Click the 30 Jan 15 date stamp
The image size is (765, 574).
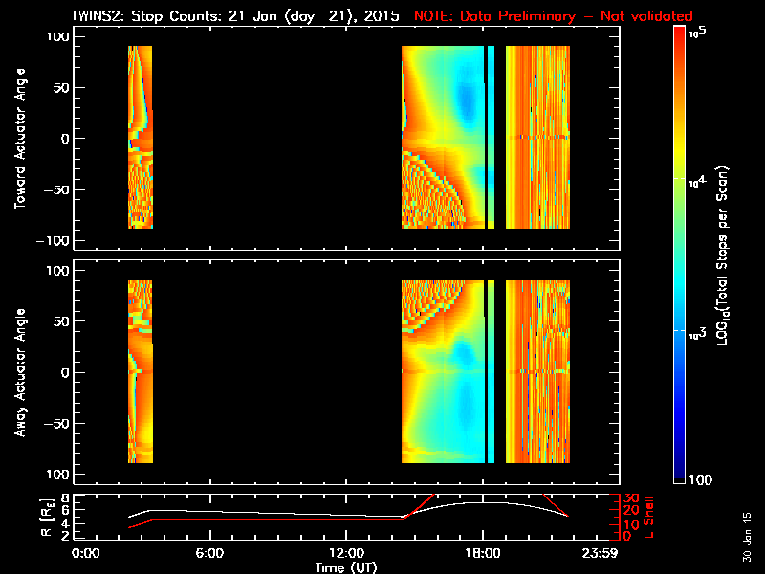click(747, 537)
